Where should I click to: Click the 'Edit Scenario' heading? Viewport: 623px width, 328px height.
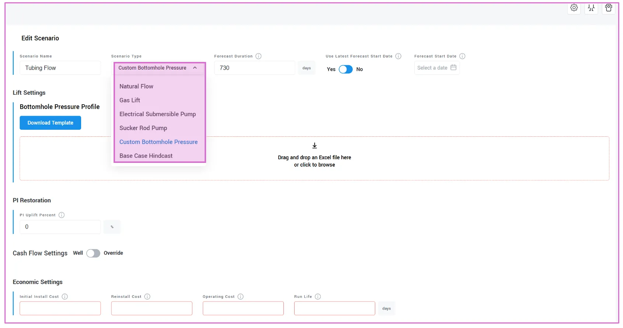[x=40, y=38]
